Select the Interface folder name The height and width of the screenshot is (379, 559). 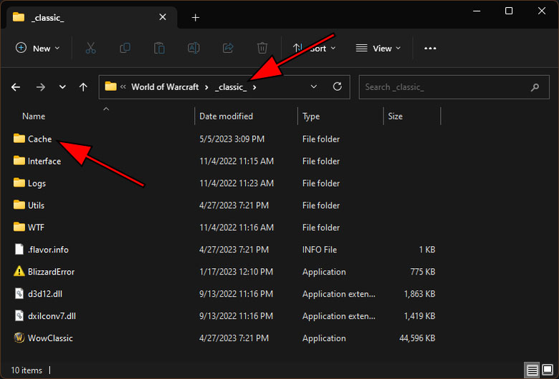tap(44, 161)
